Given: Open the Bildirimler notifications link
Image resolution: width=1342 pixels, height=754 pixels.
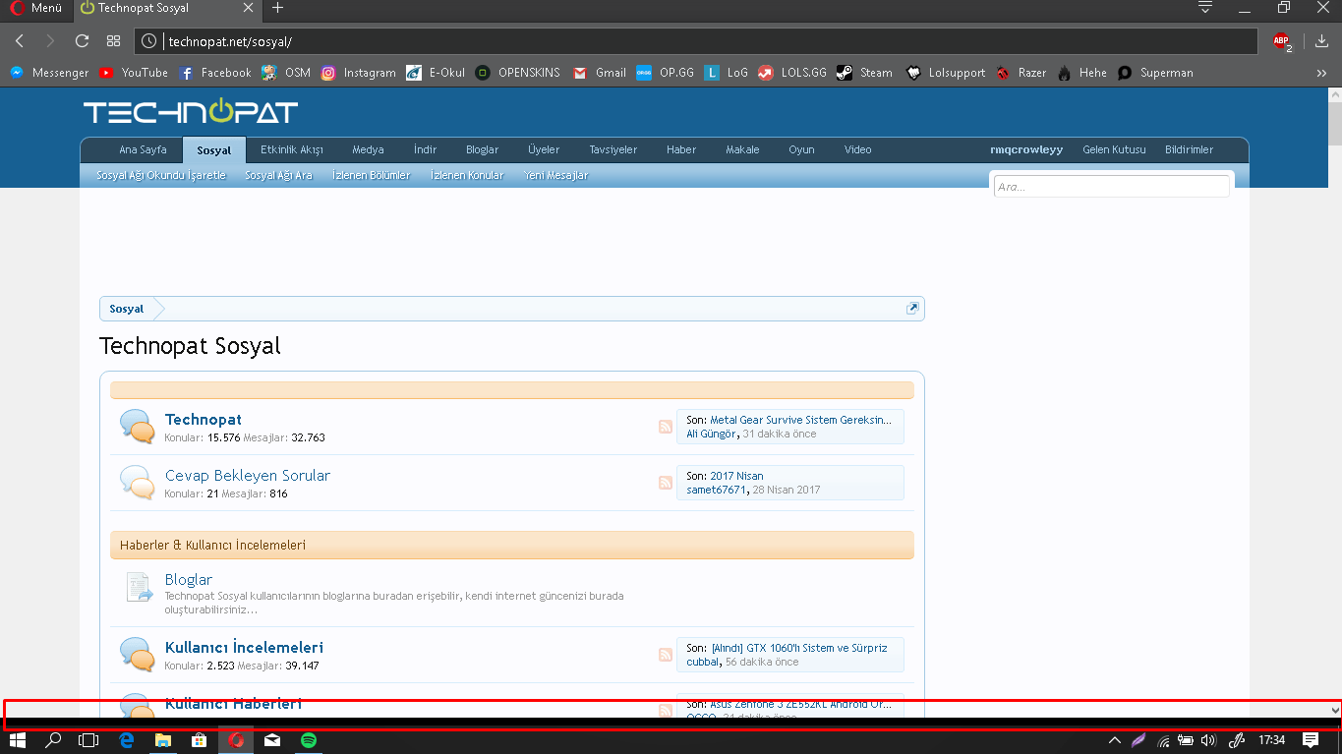Looking at the screenshot, I should (1189, 150).
